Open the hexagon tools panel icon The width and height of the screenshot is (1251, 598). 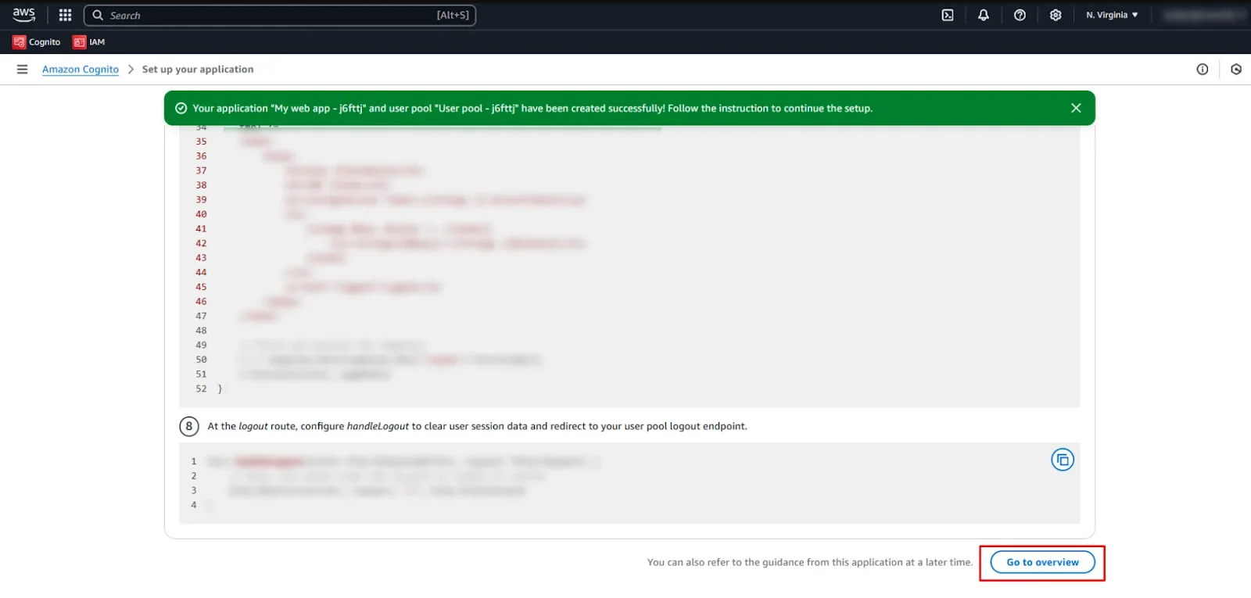pyautogui.click(x=1236, y=70)
